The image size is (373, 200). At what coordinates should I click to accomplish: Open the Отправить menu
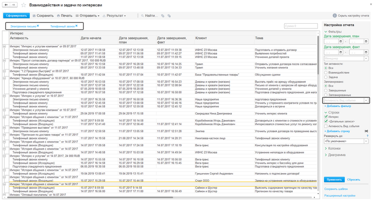[x=88, y=15]
